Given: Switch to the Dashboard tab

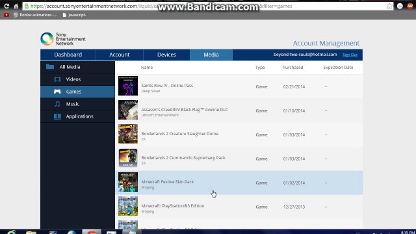Looking at the screenshot, I should (68, 55).
